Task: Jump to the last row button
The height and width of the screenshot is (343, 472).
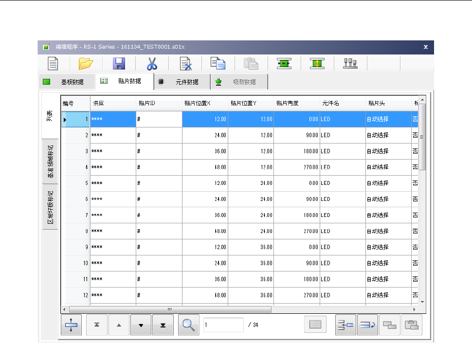Action: click(x=163, y=325)
